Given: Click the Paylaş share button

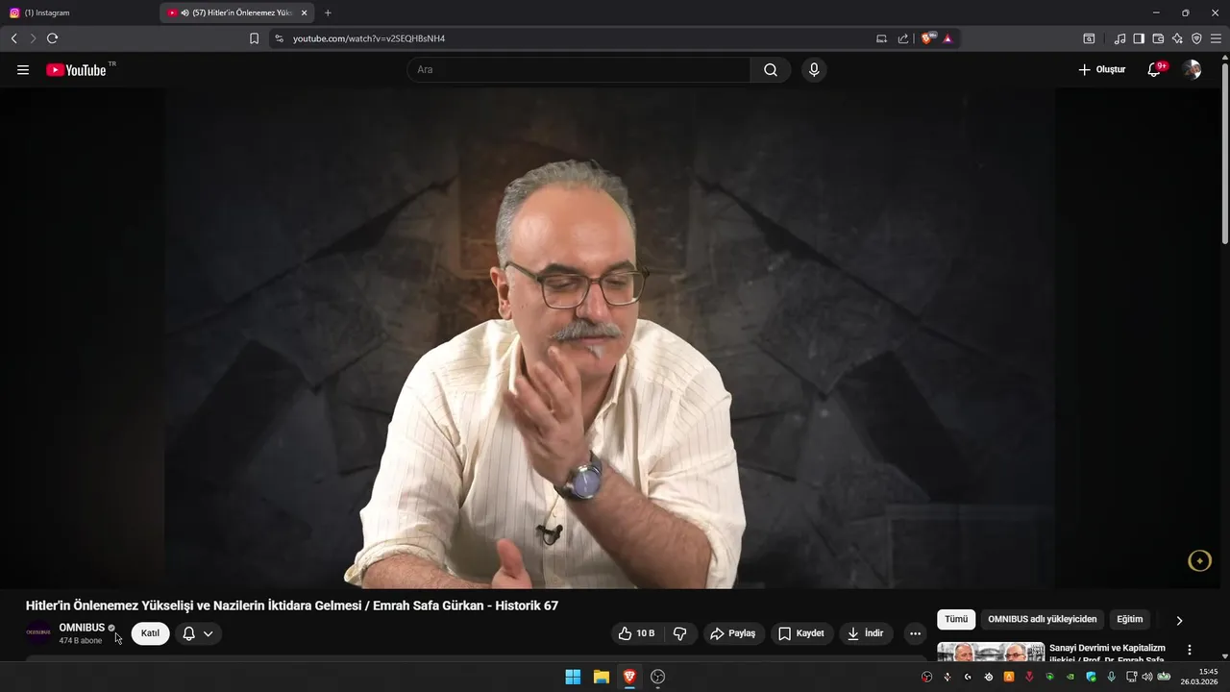Looking at the screenshot, I should click(x=733, y=633).
